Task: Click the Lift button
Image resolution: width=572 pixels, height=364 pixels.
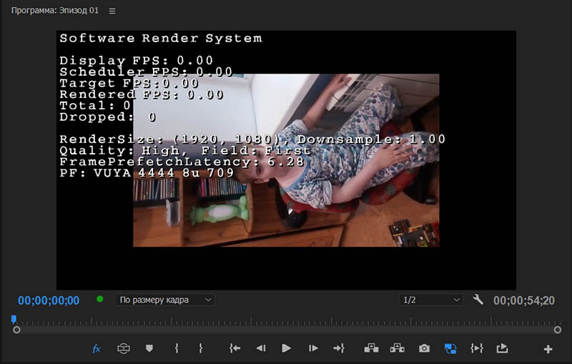Action: (371, 348)
